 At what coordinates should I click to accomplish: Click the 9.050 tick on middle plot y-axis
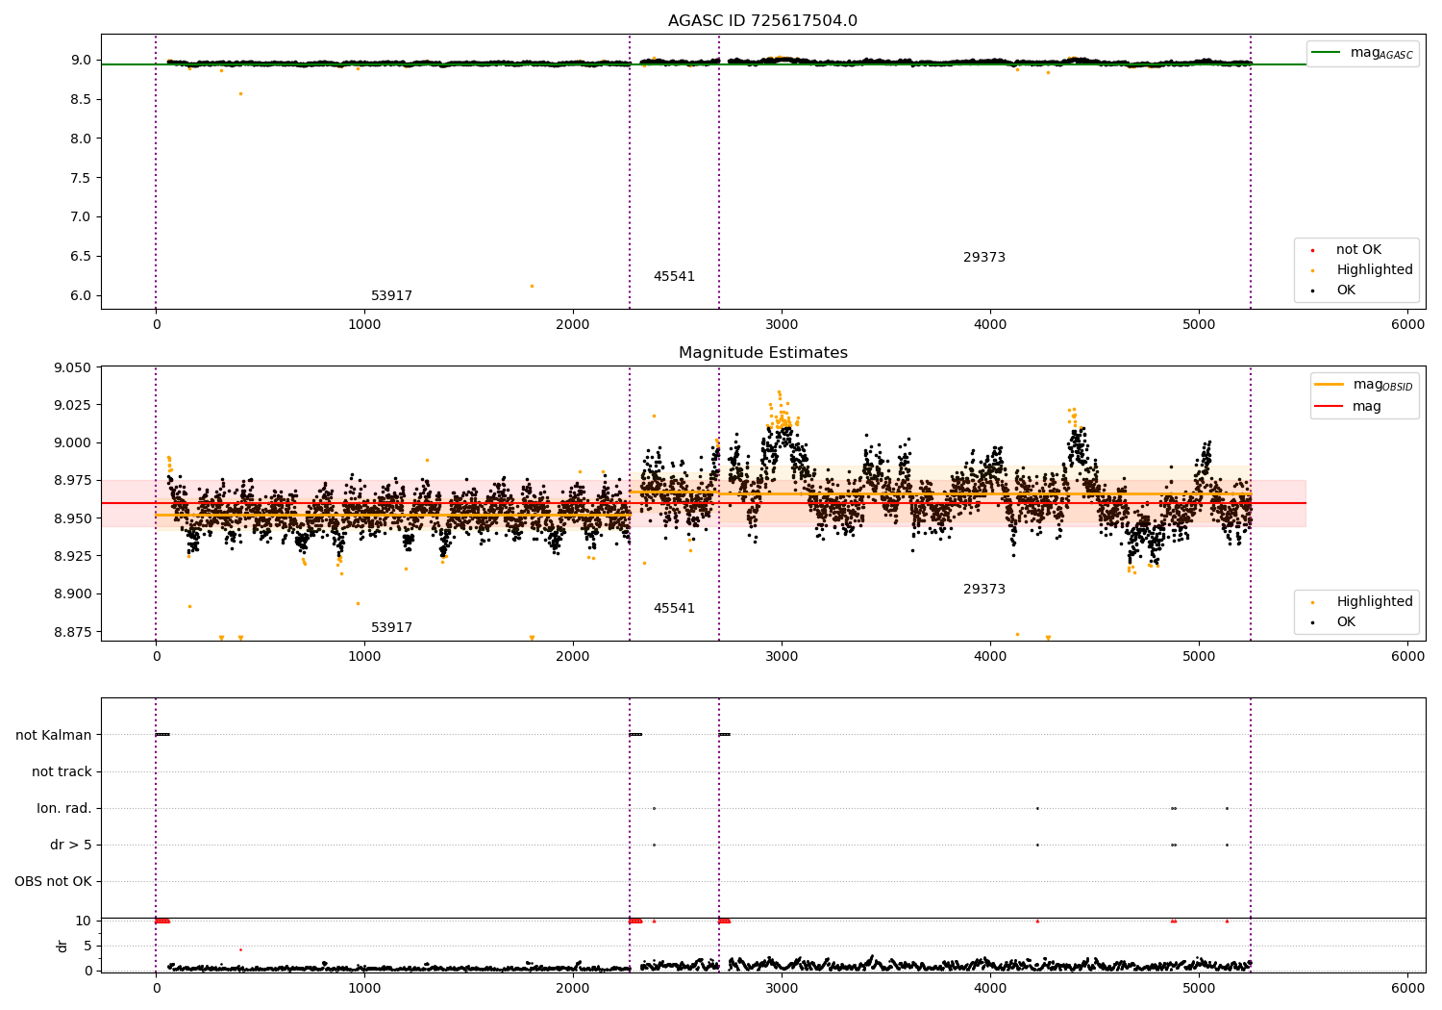coord(71,368)
